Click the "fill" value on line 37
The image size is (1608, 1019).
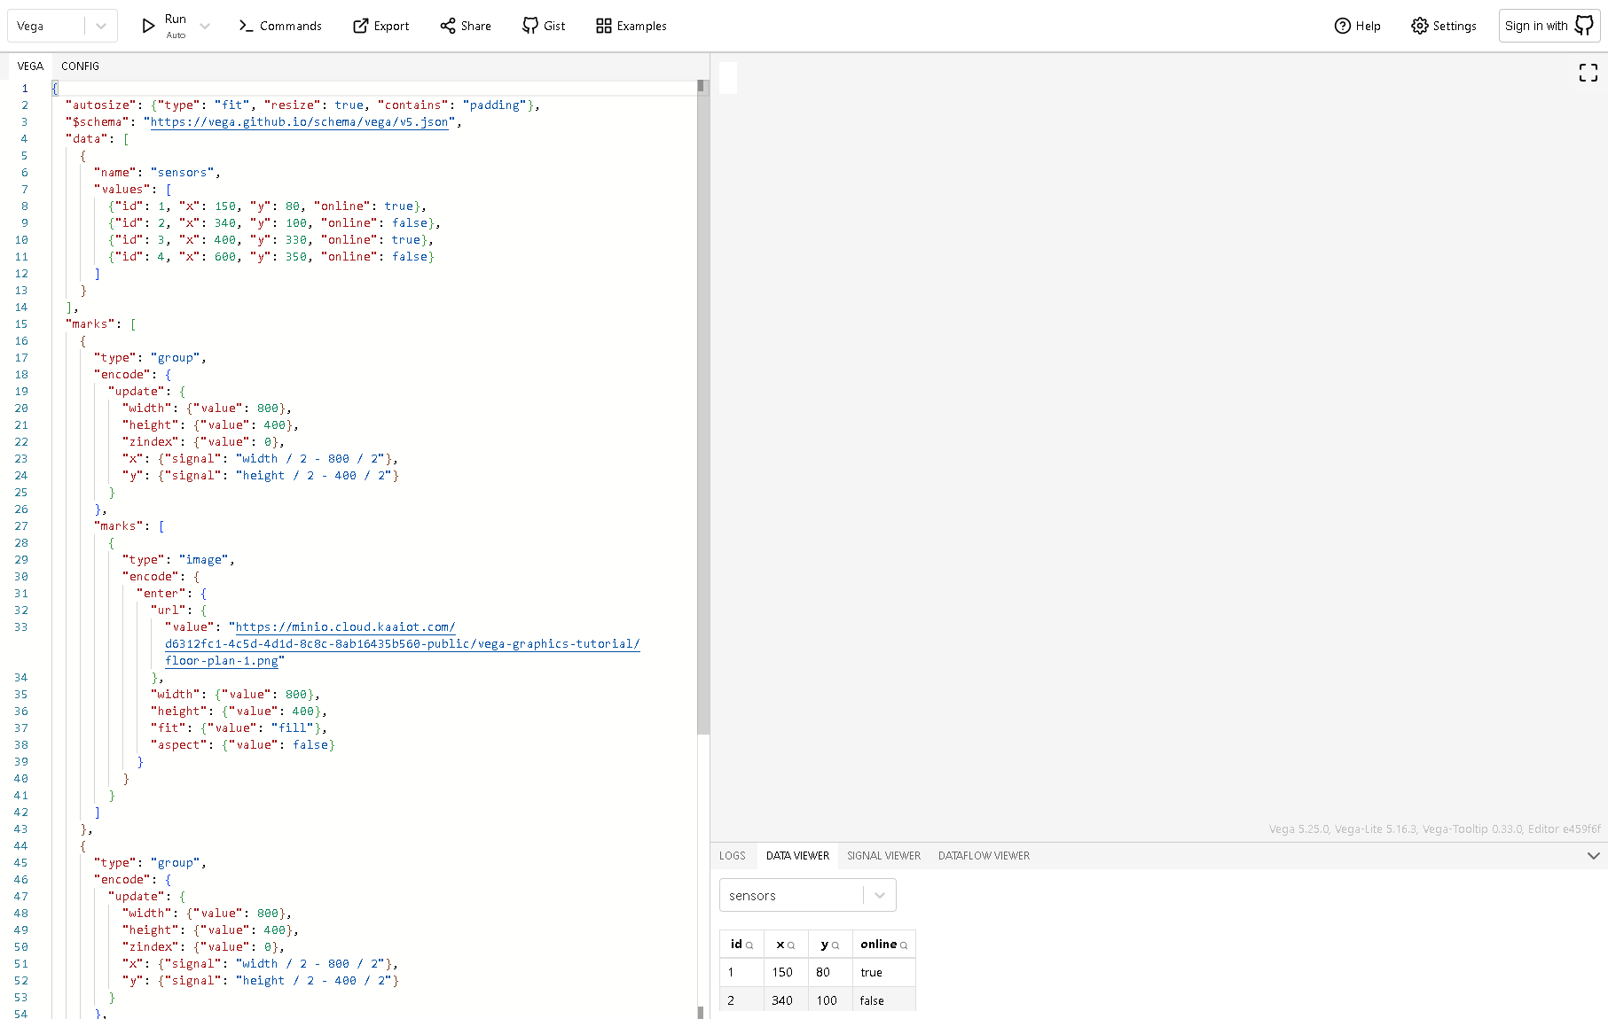pos(293,728)
